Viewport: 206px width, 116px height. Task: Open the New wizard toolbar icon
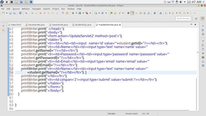[4, 13]
